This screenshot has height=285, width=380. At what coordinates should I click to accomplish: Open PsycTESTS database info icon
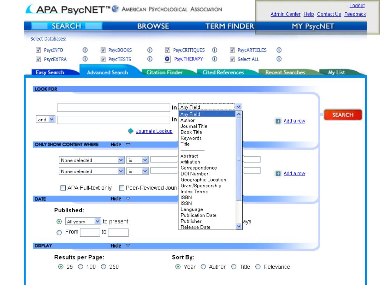click(150, 59)
